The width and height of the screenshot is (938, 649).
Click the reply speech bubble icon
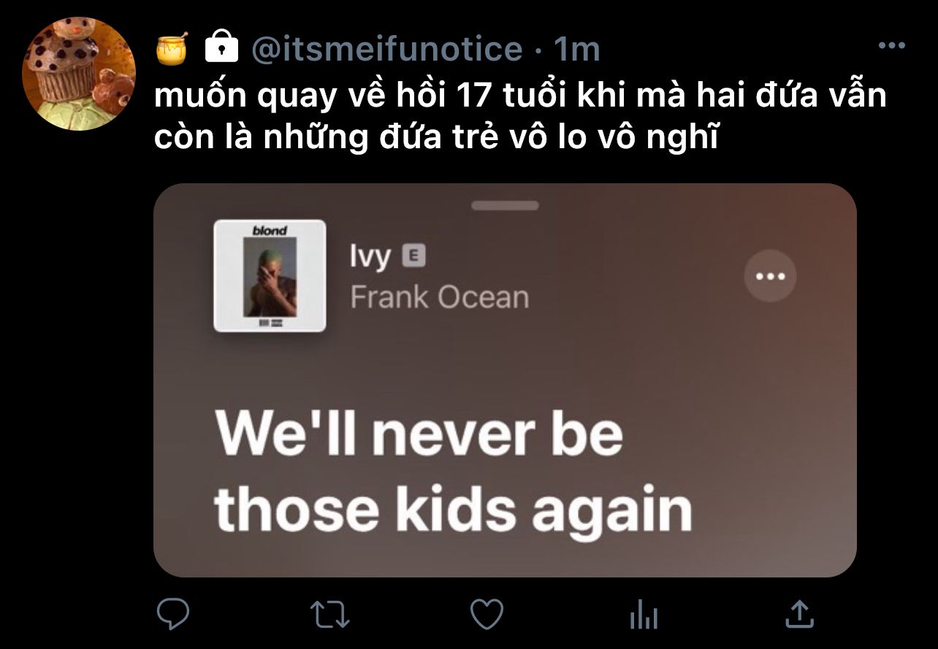click(x=173, y=614)
